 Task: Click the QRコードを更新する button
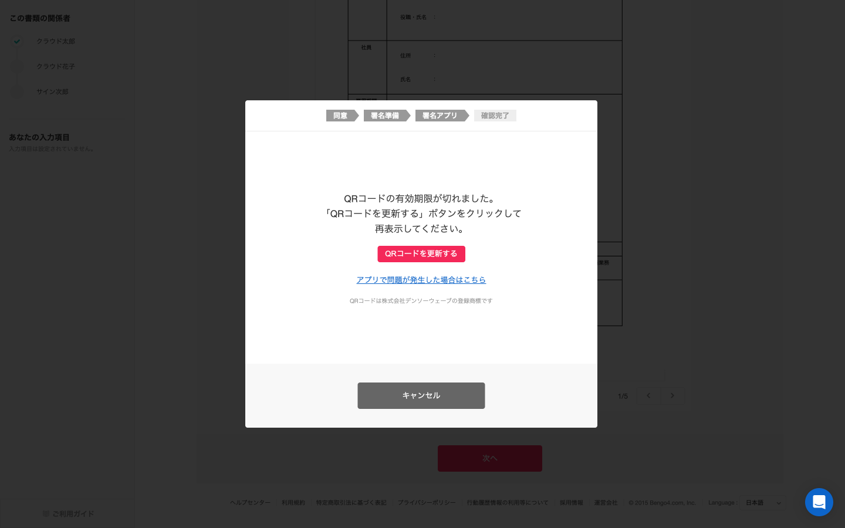(421, 254)
